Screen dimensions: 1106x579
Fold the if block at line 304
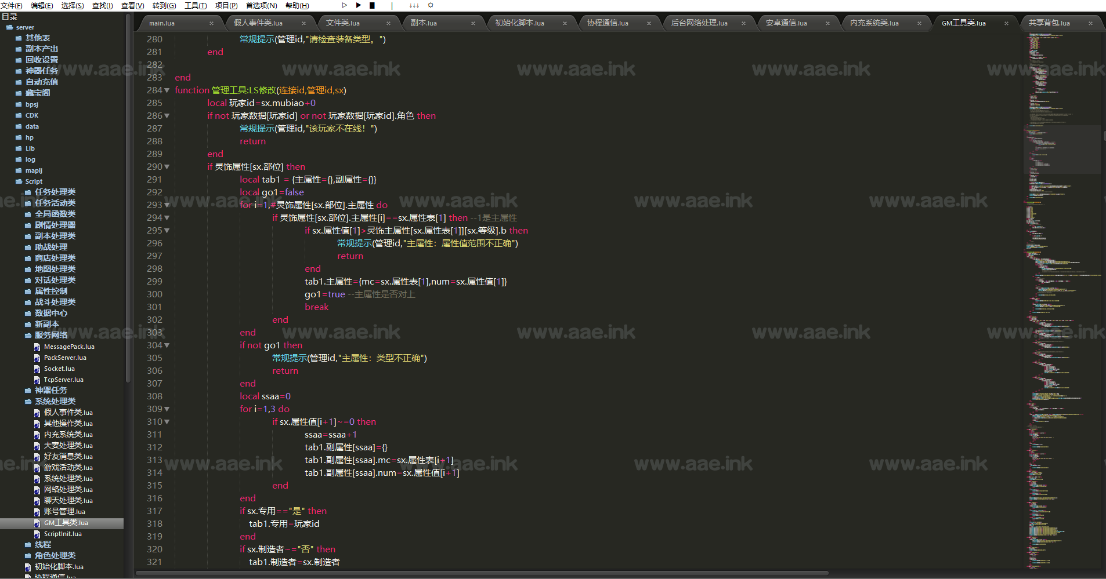click(167, 345)
